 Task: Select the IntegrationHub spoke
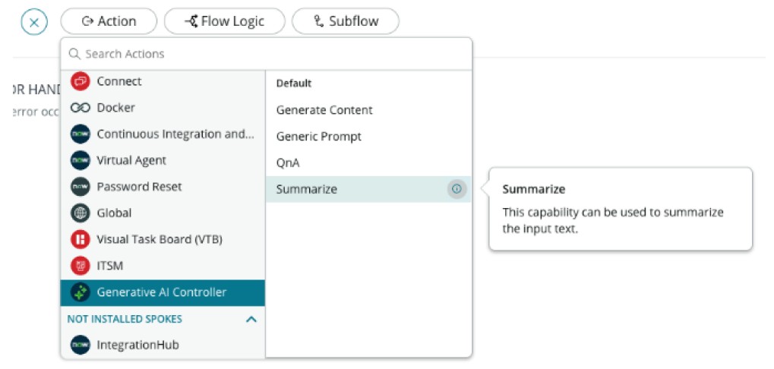click(136, 345)
